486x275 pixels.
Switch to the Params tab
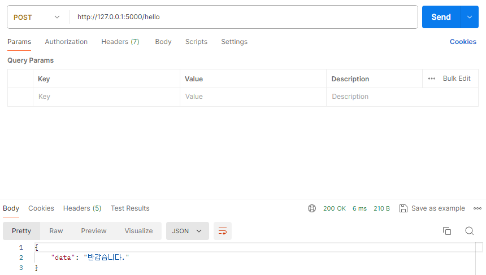[x=19, y=42]
